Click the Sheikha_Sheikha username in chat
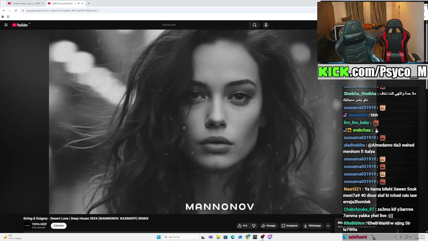 360,94
